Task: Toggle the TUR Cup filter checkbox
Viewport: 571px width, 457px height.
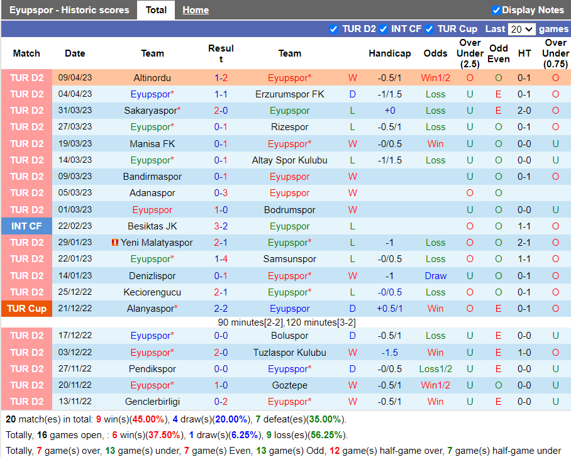Action: pyautogui.click(x=429, y=29)
